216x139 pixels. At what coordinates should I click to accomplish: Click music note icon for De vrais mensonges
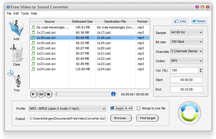[x=33, y=27]
